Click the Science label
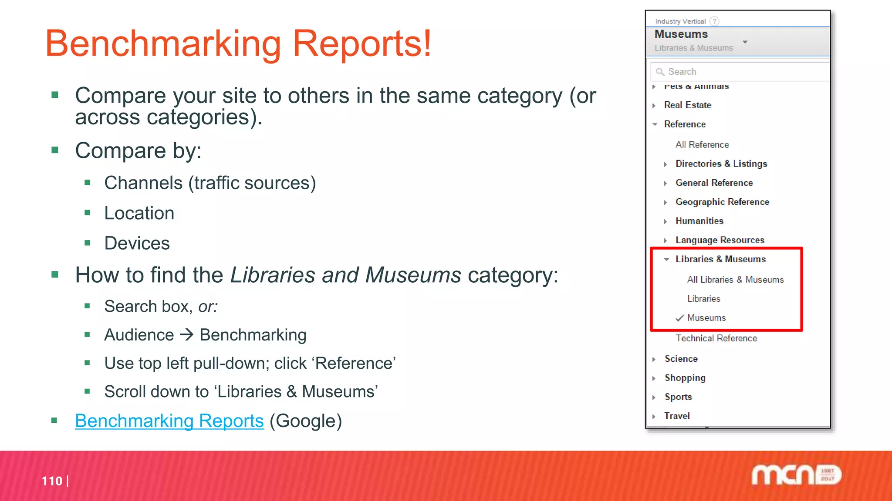Image resolution: width=892 pixels, height=501 pixels. coord(681,358)
